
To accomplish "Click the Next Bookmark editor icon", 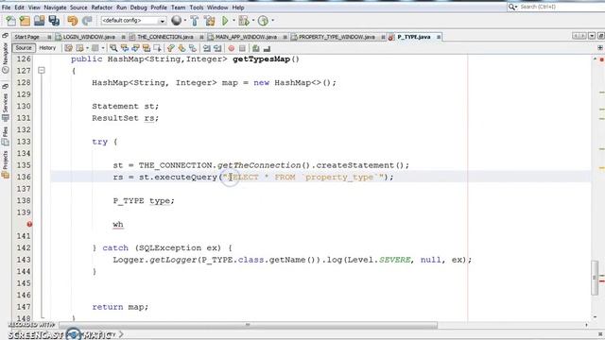I will point(181,48).
